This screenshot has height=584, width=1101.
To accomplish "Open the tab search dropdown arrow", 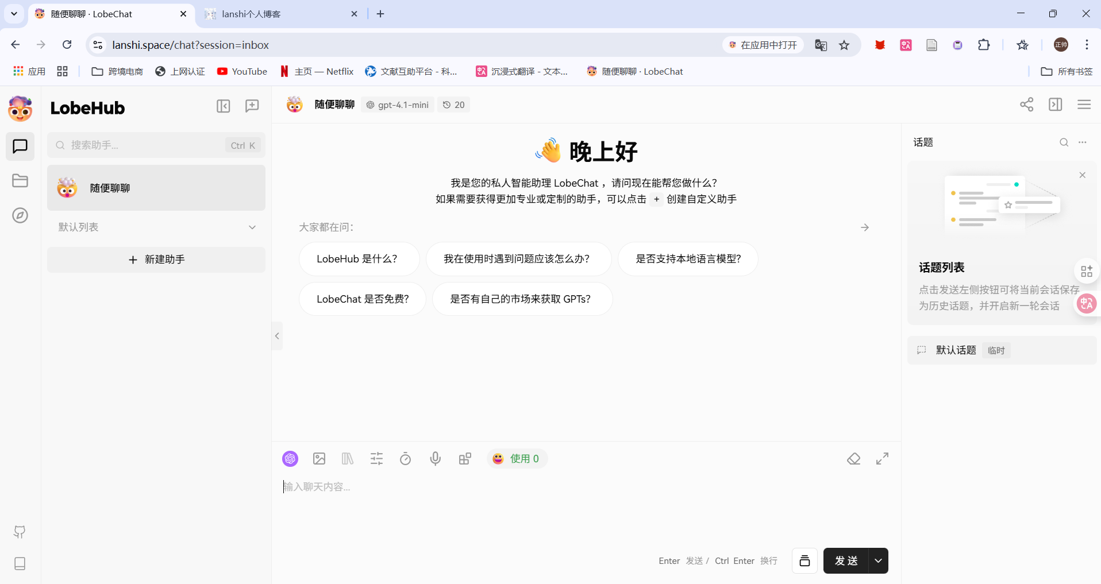I will coord(14,14).
